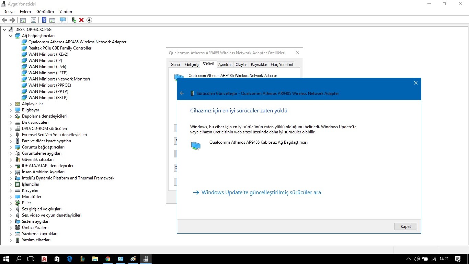Viewport: 469px width, 264px height.
Task: Close the driver update wizard window
Action: tap(415, 83)
